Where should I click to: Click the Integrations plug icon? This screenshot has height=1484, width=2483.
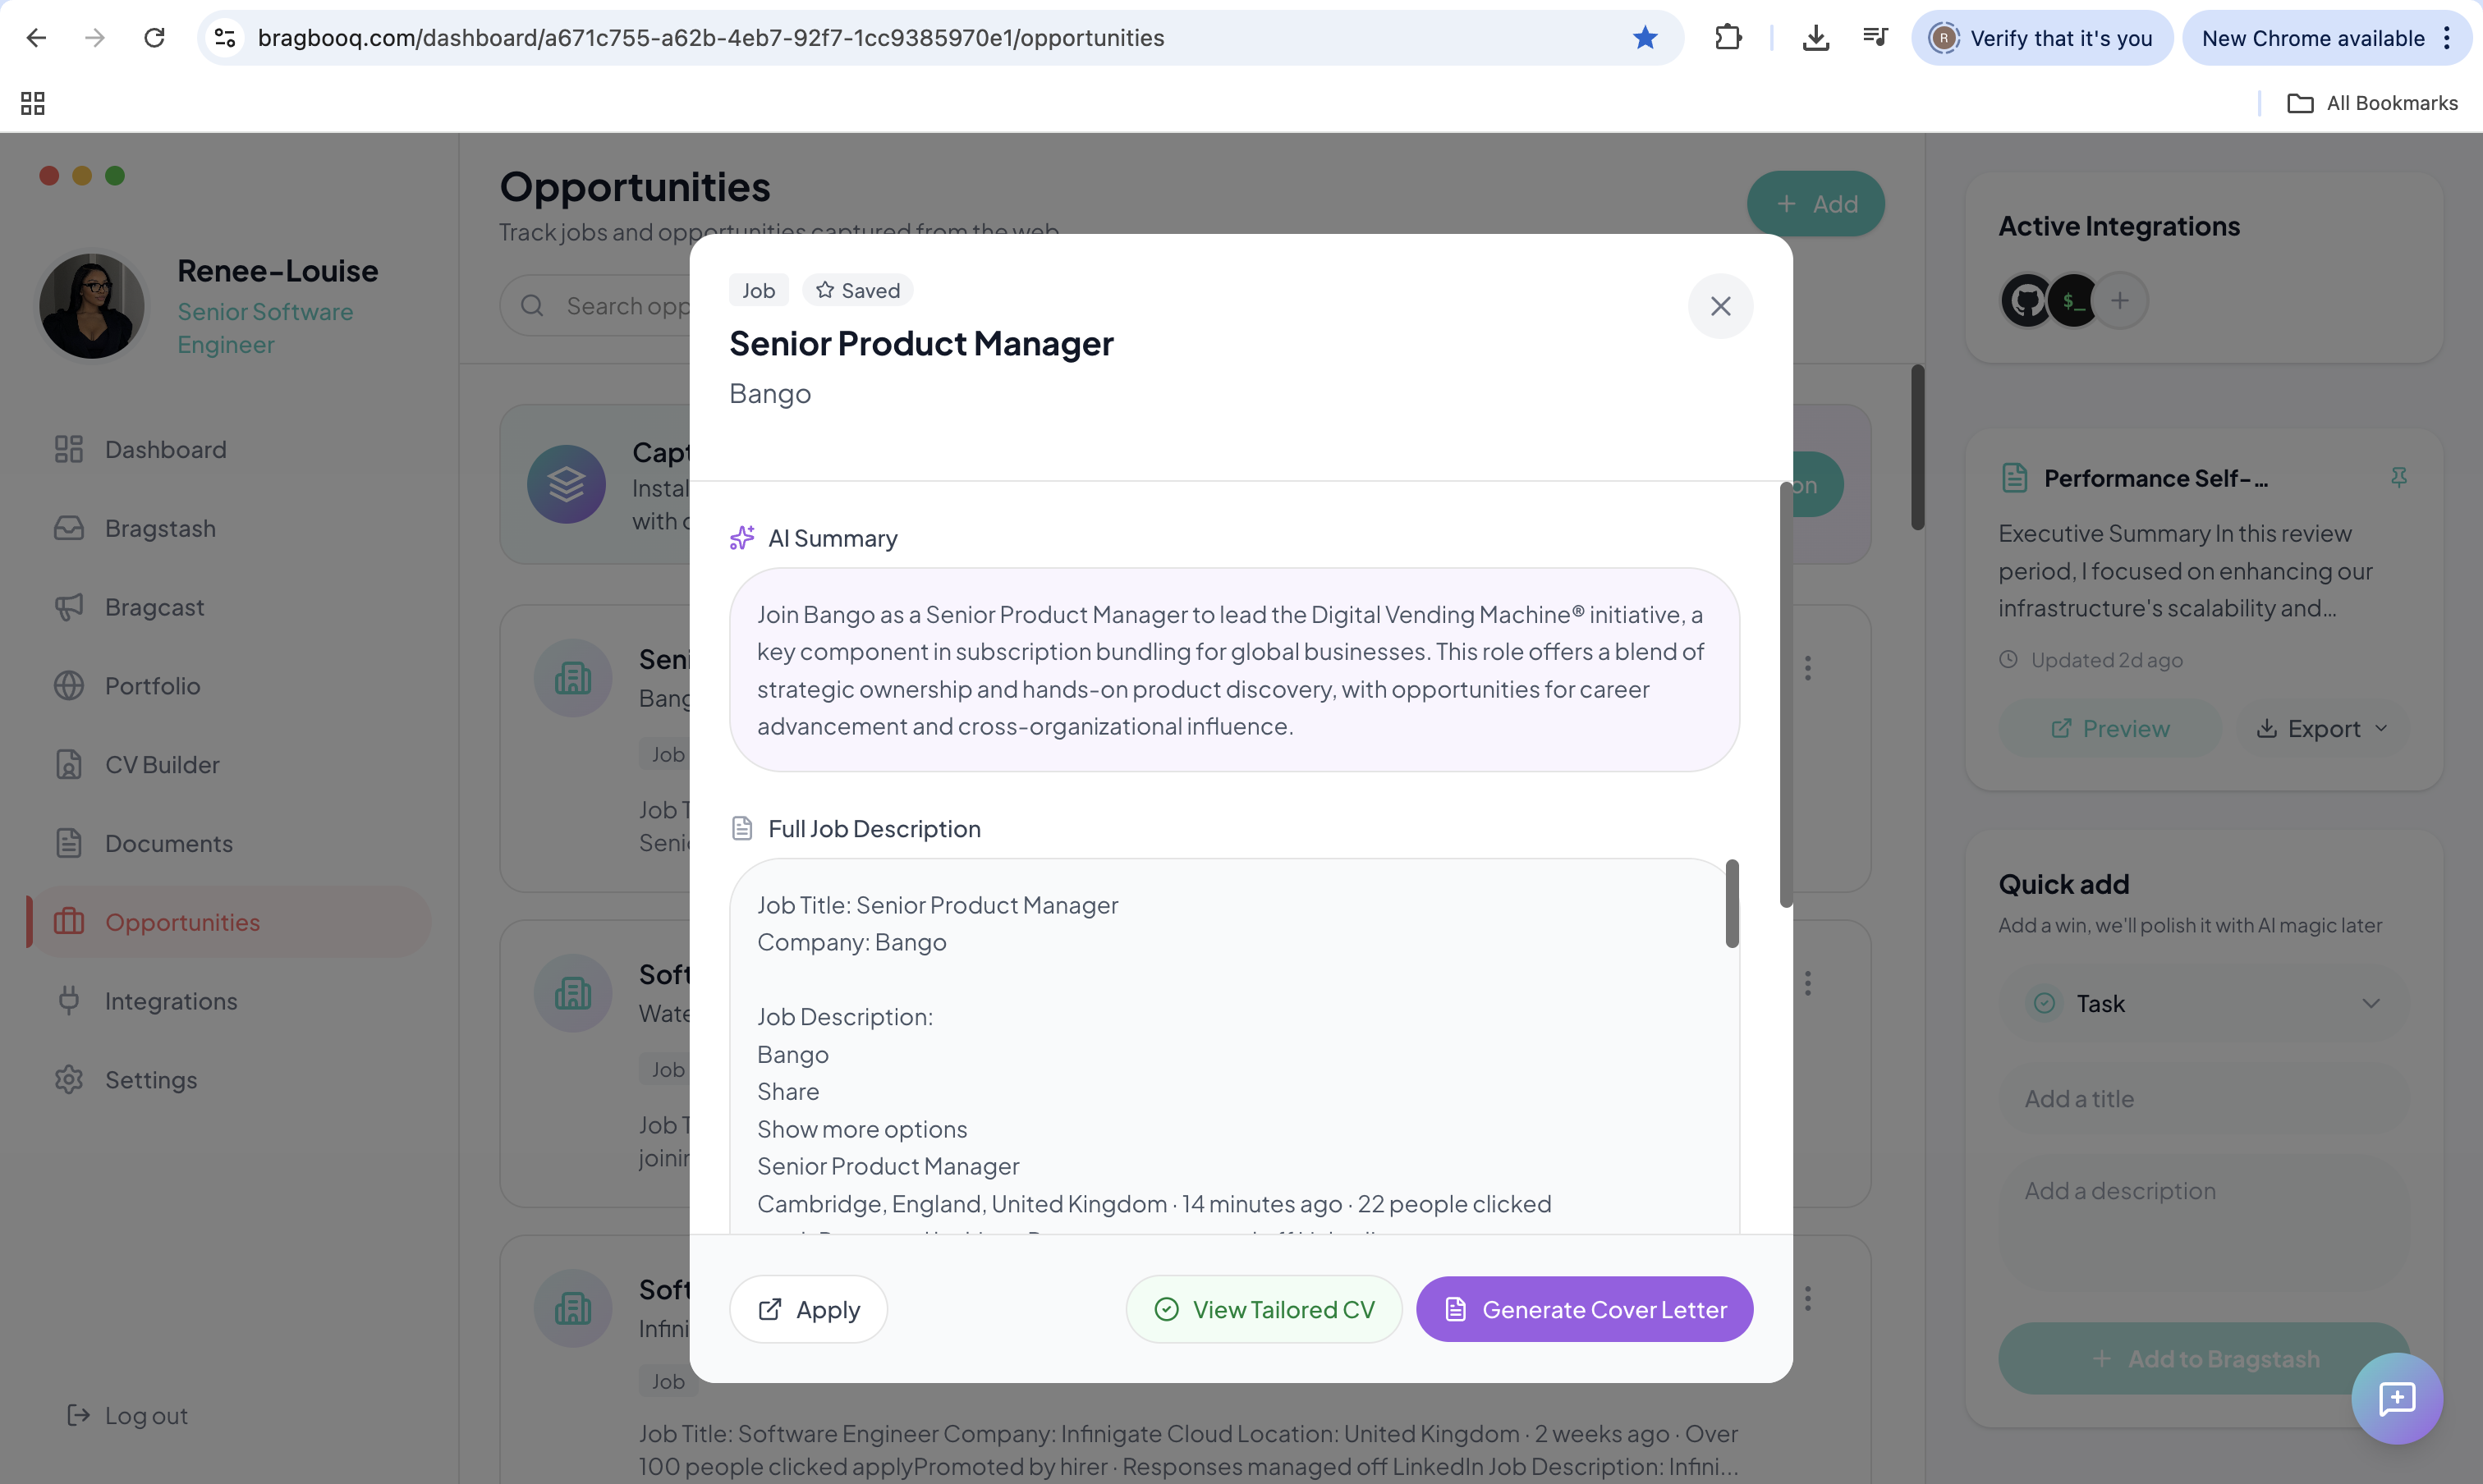69,1001
